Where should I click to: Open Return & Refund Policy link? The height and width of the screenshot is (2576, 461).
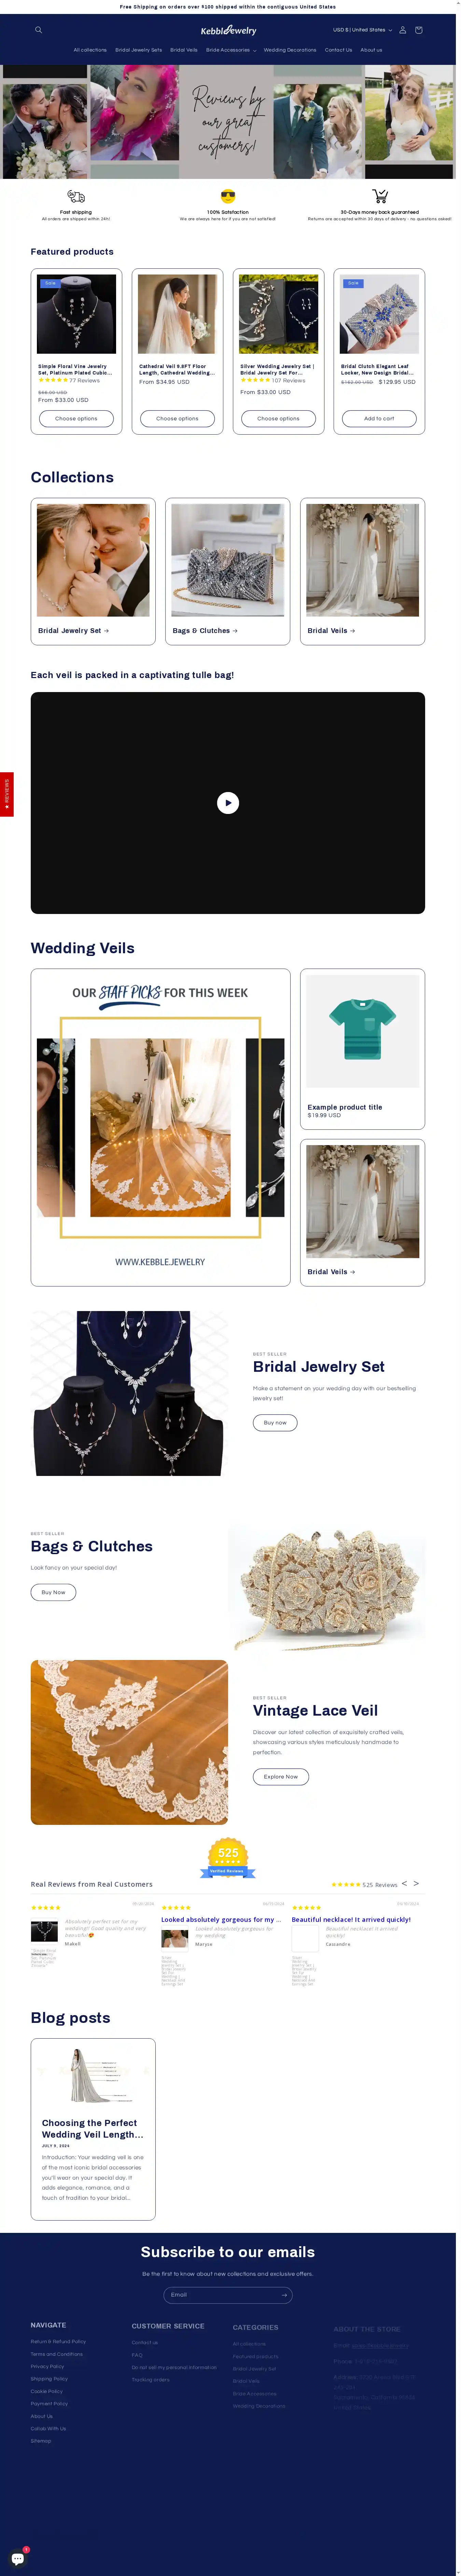[58, 2341]
